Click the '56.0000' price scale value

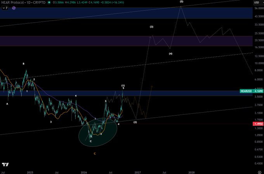(x=259, y=8)
